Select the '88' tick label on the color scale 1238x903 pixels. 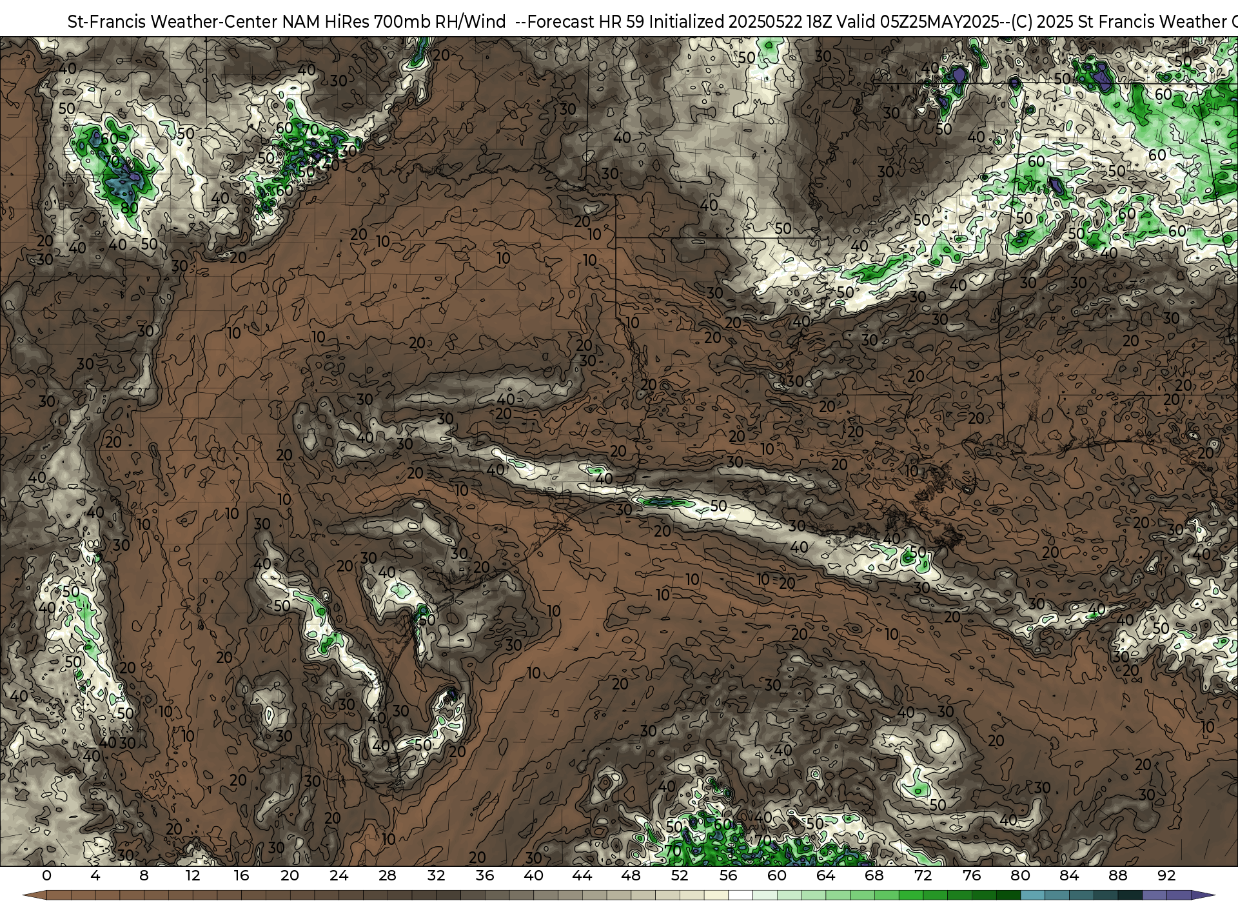tap(1118, 875)
